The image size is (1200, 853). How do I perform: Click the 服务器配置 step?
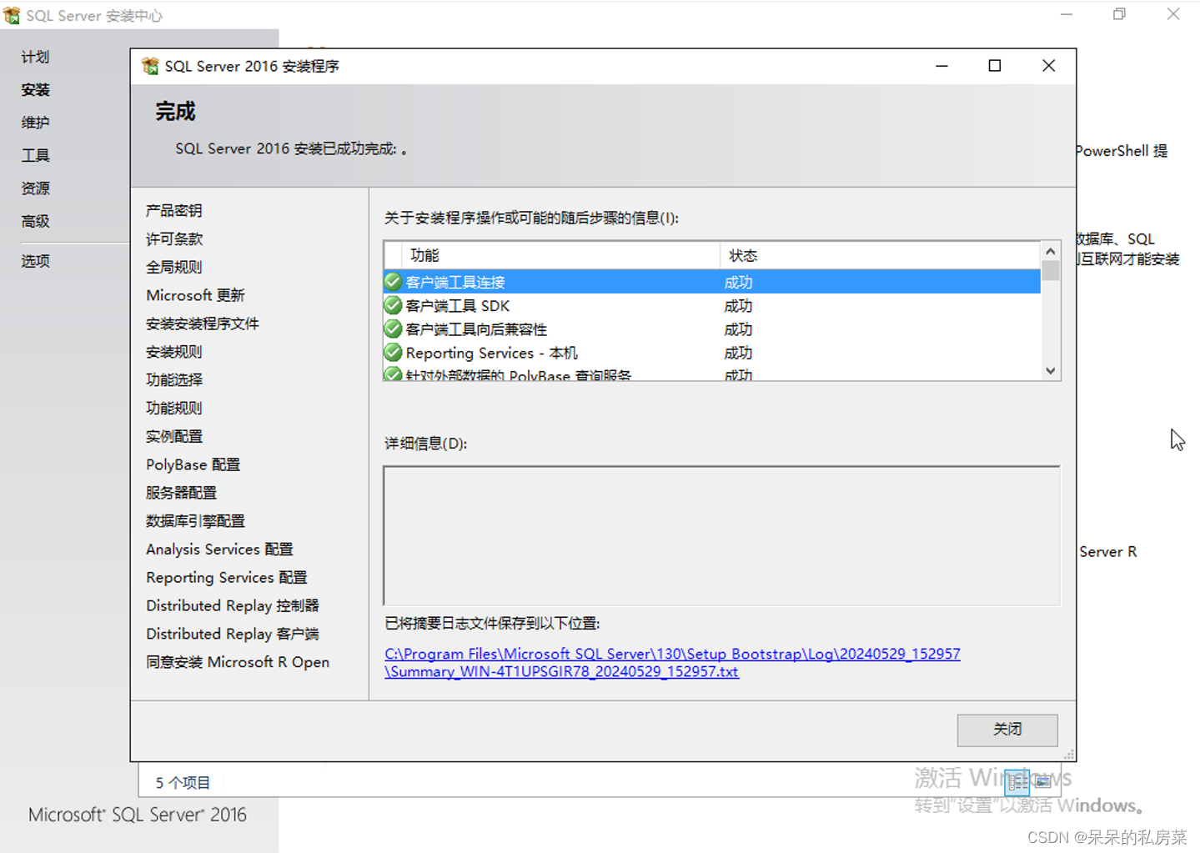[x=181, y=493]
